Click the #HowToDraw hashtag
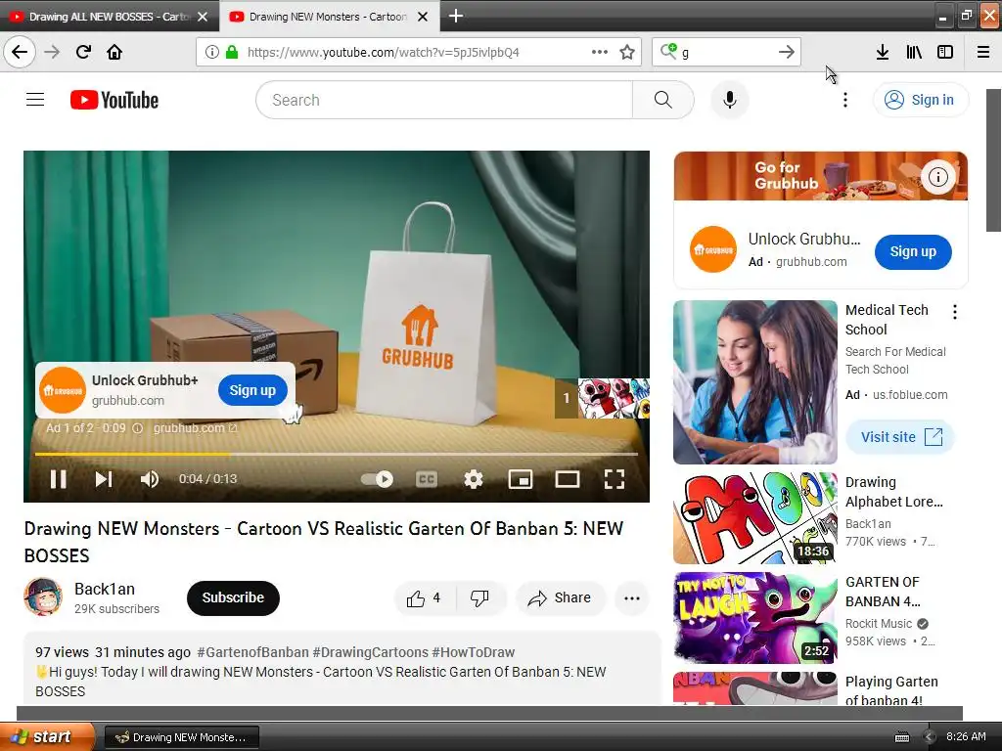This screenshot has width=1002, height=751. [x=473, y=652]
